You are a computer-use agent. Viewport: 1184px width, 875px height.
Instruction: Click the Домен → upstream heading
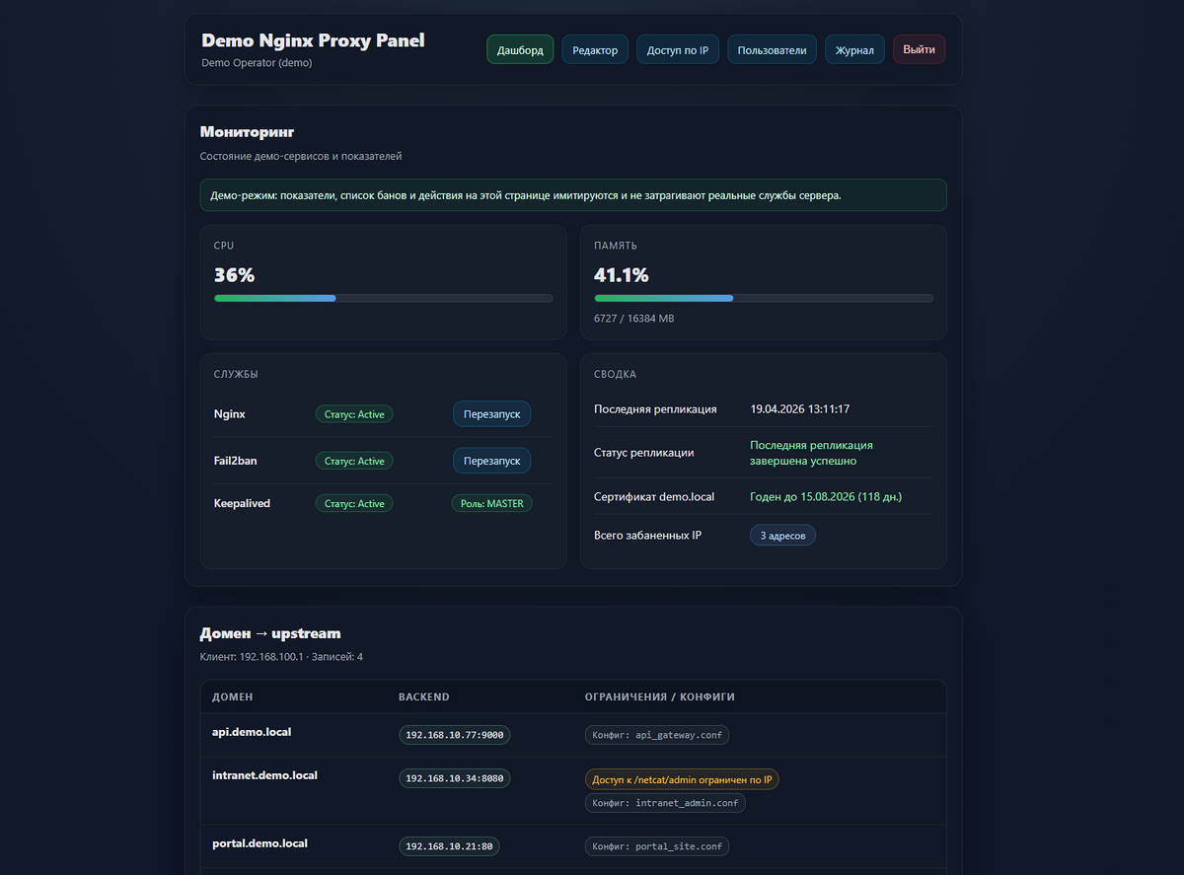click(270, 632)
